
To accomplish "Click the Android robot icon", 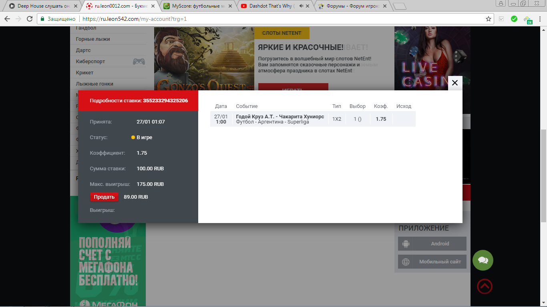I will (406, 244).
